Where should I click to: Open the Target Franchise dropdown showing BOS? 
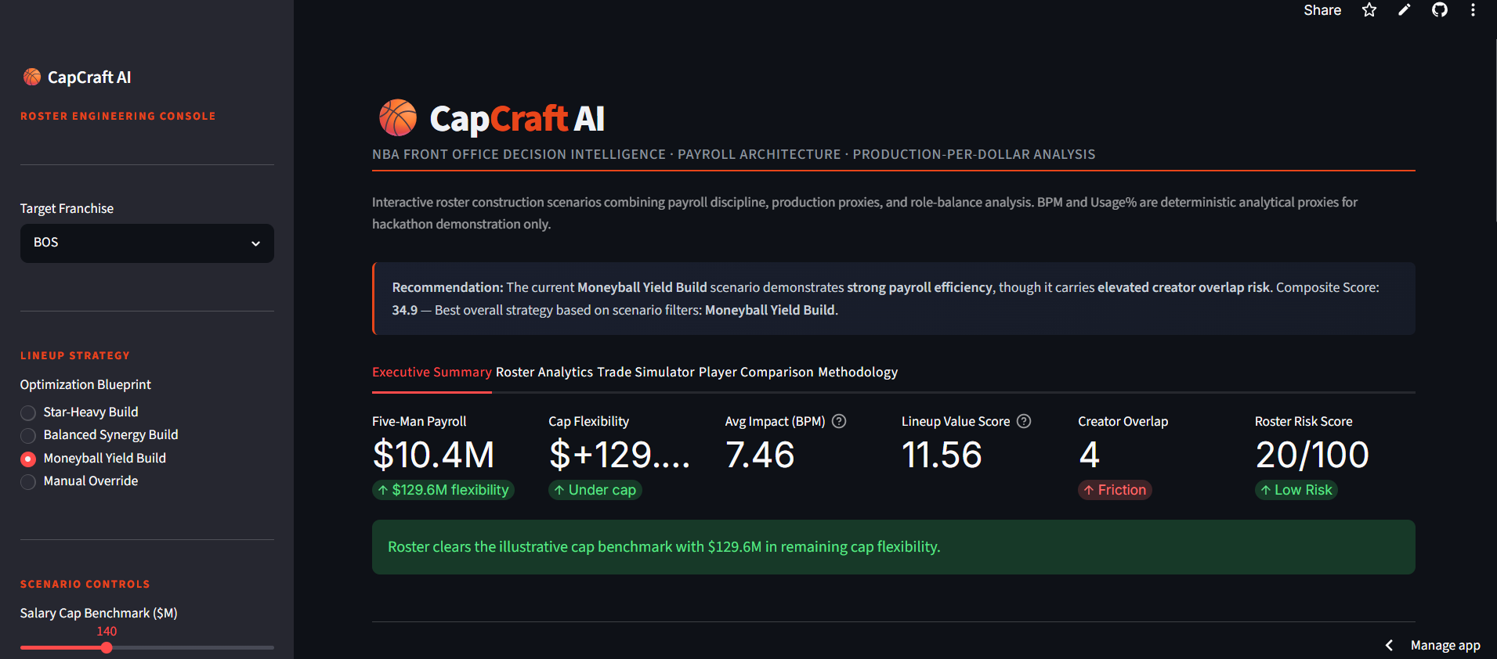coord(147,243)
